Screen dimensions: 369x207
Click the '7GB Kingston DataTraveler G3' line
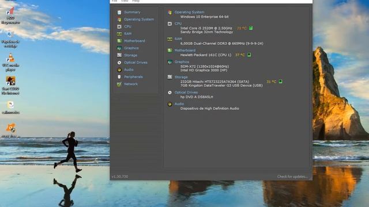pyautogui.click(x=221, y=86)
